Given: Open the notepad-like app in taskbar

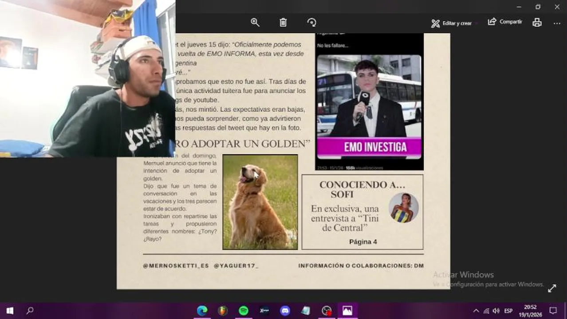Looking at the screenshot, I should point(306,311).
